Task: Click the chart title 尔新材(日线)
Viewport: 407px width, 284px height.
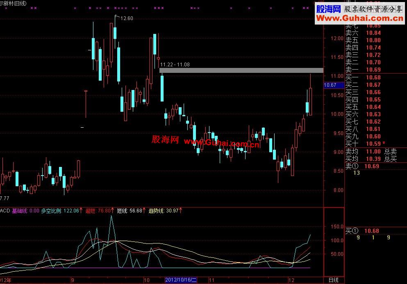Action: coord(13,3)
